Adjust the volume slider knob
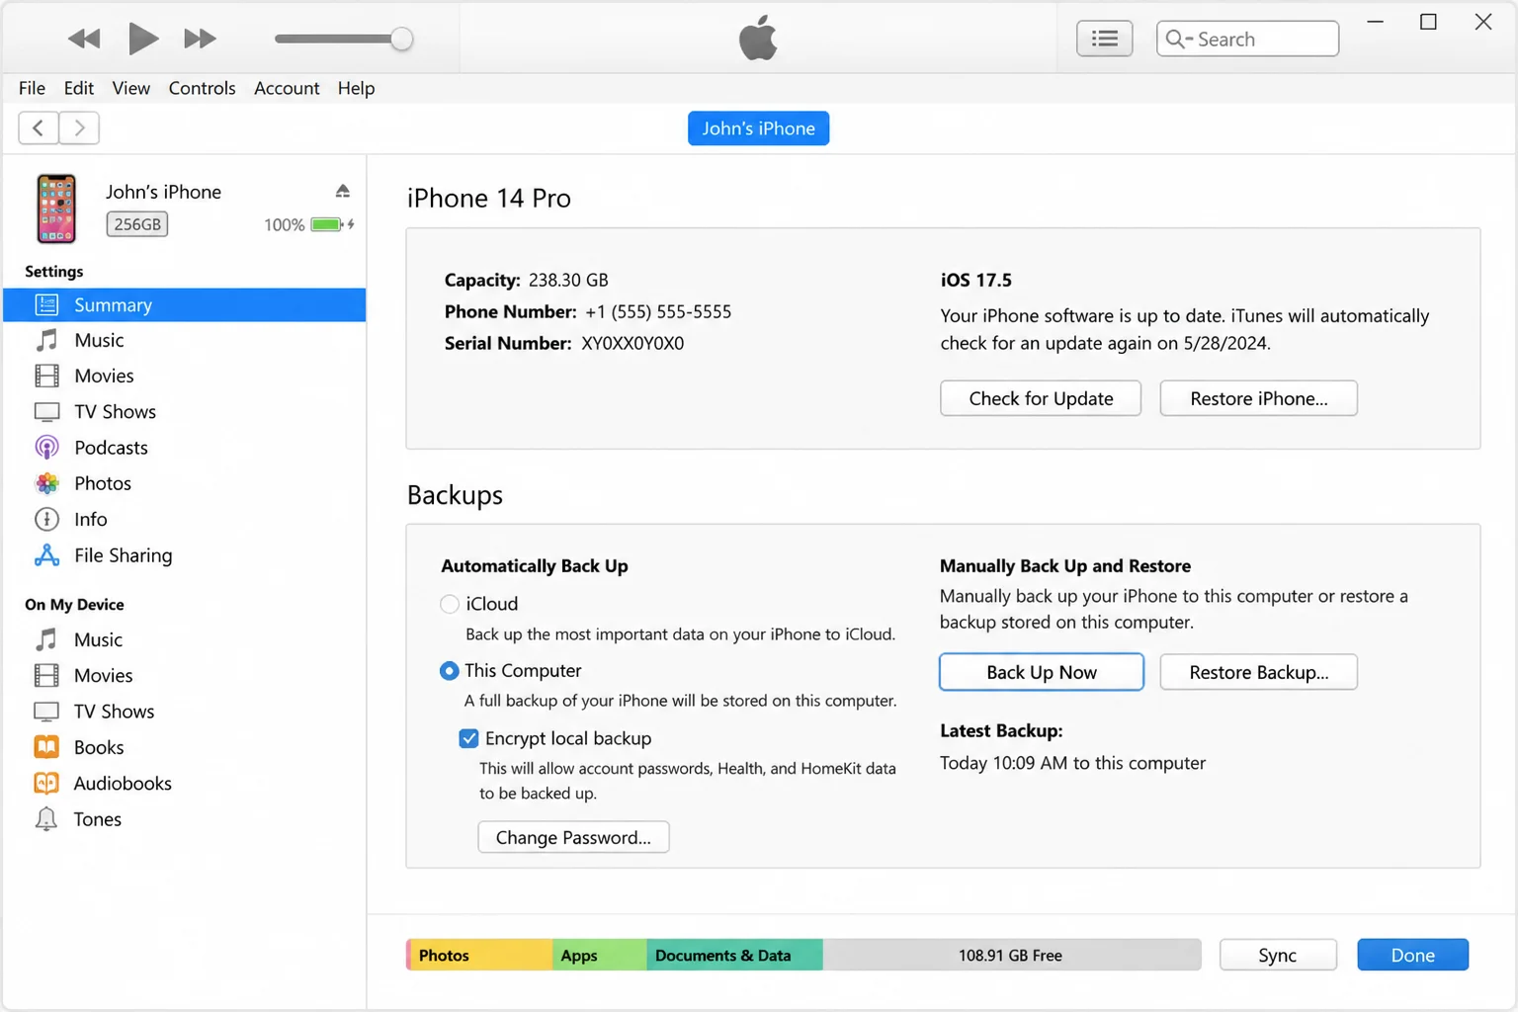Image resolution: width=1518 pixels, height=1012 pixels. (401, 39)
